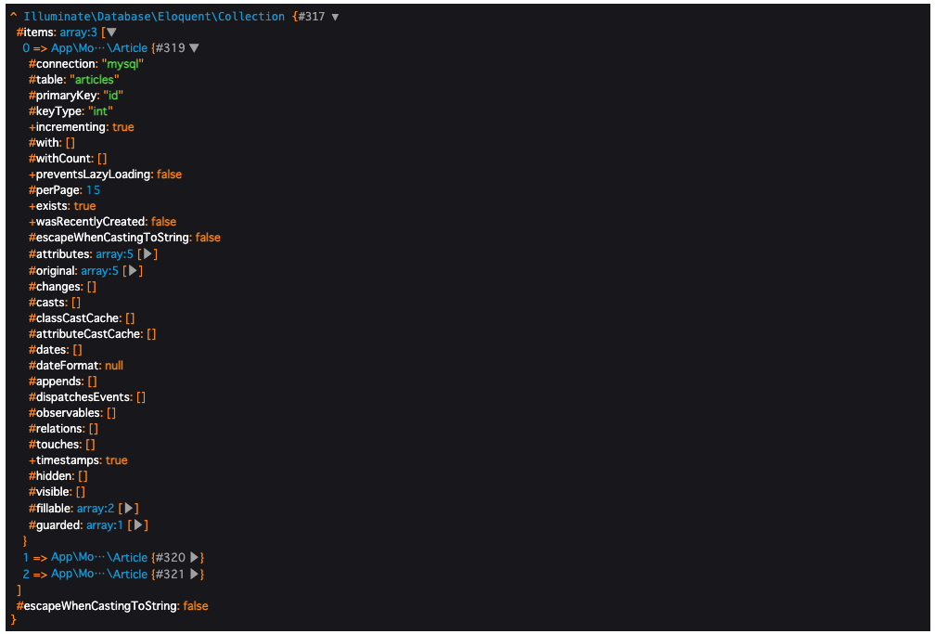Expand the #attributes array:5 arrow

point(147,253)
